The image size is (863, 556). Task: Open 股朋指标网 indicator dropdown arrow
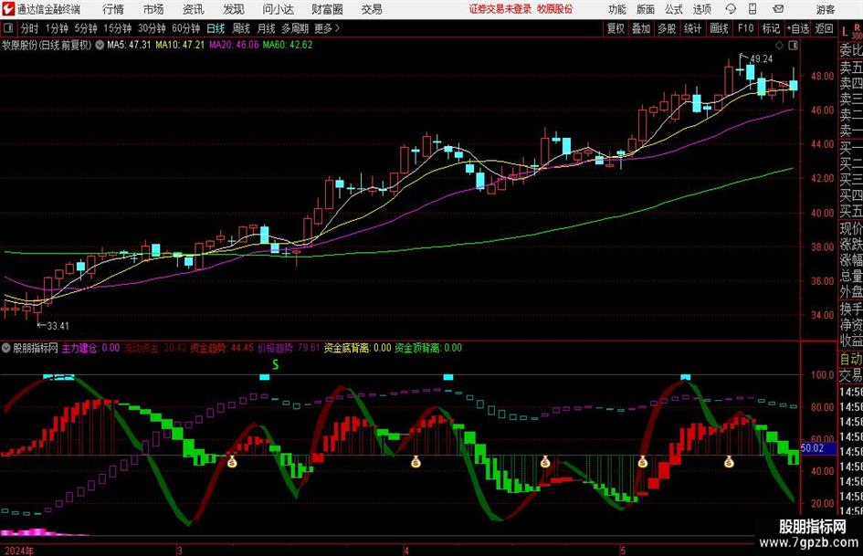click(x=6, y=348)
